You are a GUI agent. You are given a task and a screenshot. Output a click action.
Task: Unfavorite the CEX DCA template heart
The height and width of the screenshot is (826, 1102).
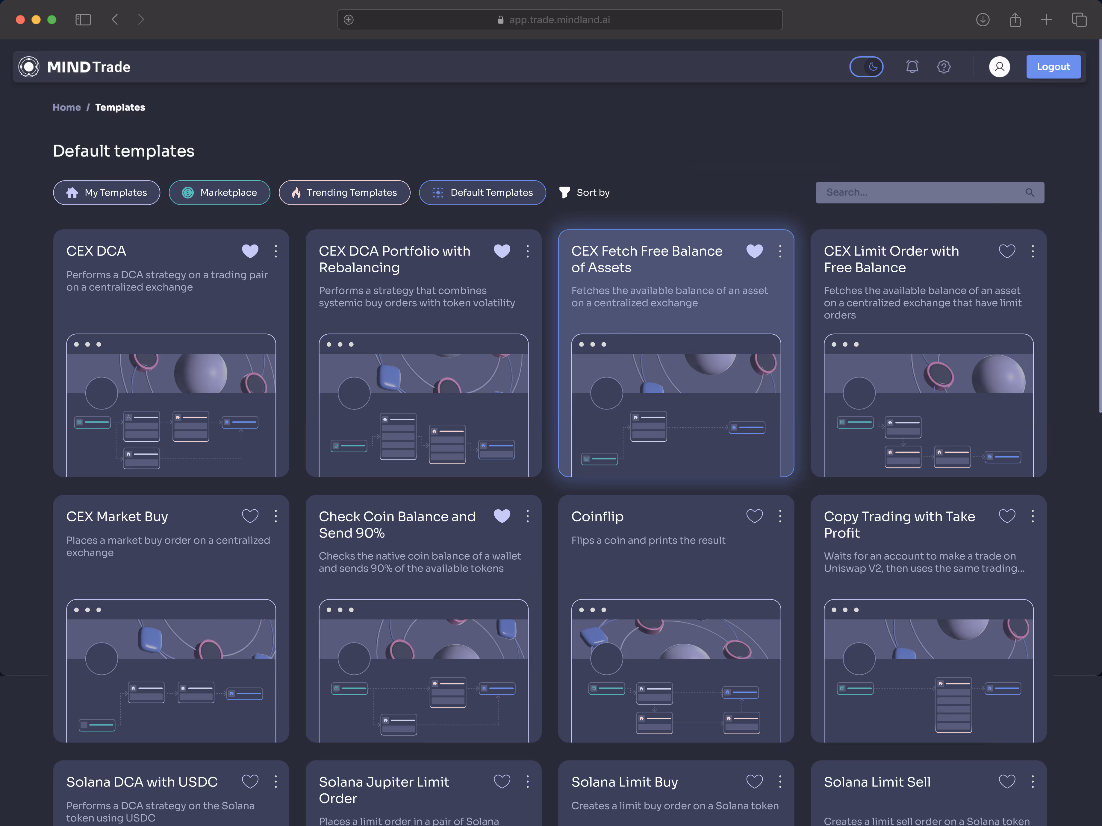pos(250,251)
